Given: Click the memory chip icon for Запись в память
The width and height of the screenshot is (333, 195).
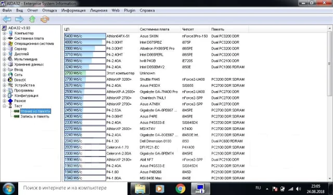Looking at the screenshot, I should [x=17, y=116].
